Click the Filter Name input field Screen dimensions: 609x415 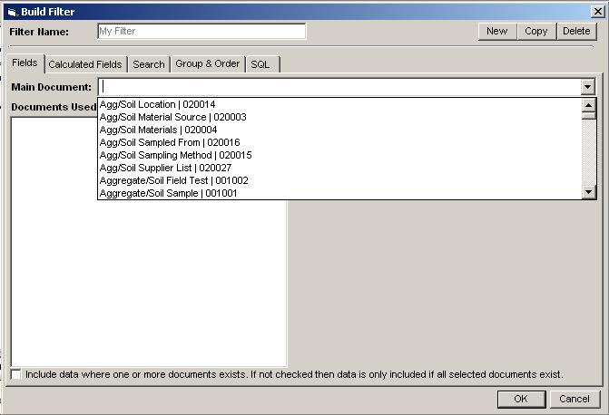pos(201,31)
